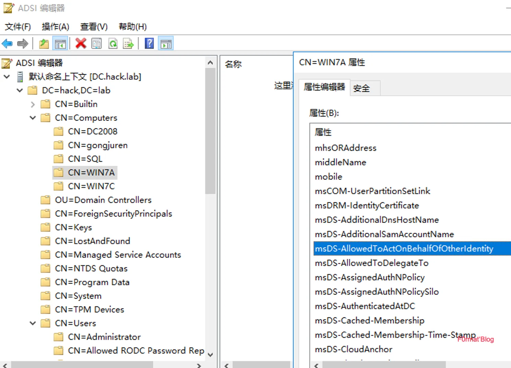The width and height of the screenshot is (511, 368).
Task: Toggle the action pane toolbar icon
Action: 166,44
